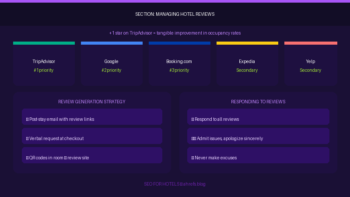Open the Booking.com platform card
The width and height of the screenshot is (350, 197).
click(x=179, y=63)
